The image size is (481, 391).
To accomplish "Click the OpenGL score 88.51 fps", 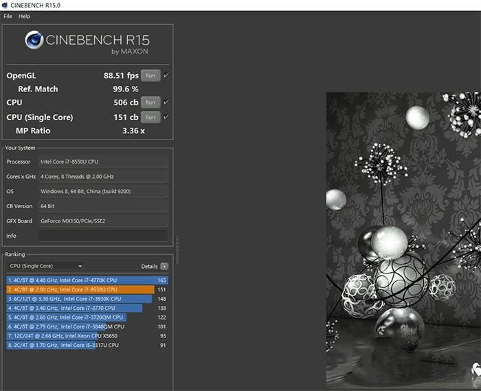I will point(121,76).
